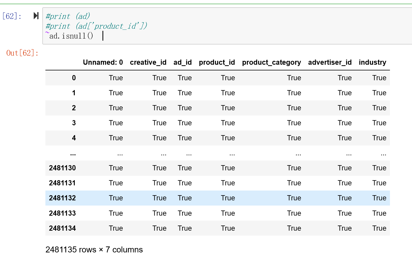Screen dimensions: 412x255
Task: Click into the code cell containing ad.isnull()
Action: [227, 26]
